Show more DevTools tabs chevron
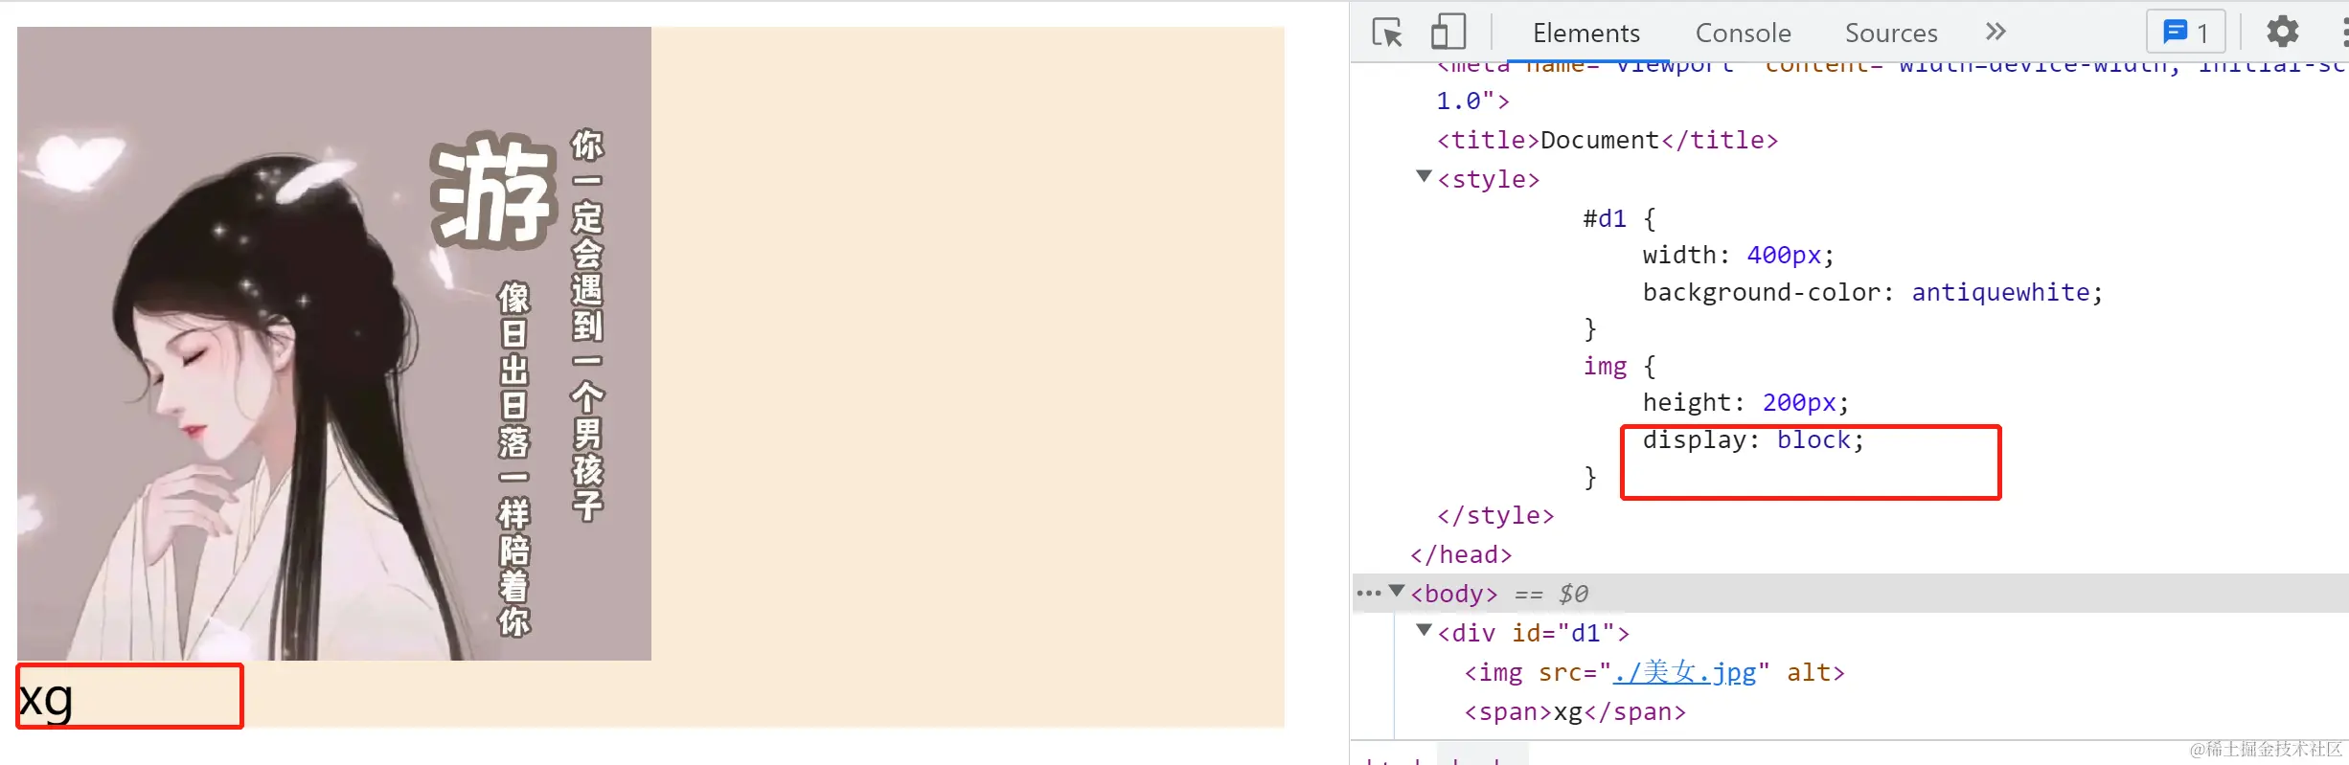 click(1996, 33)
